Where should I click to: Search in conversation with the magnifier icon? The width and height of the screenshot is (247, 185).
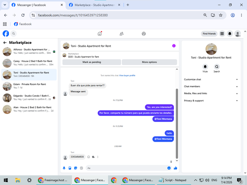[217, 67]
